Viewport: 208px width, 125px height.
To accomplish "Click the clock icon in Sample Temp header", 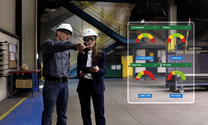I will point(155,65).
